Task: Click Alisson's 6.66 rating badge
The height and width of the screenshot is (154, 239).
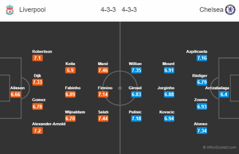Action: coord(15,94)
